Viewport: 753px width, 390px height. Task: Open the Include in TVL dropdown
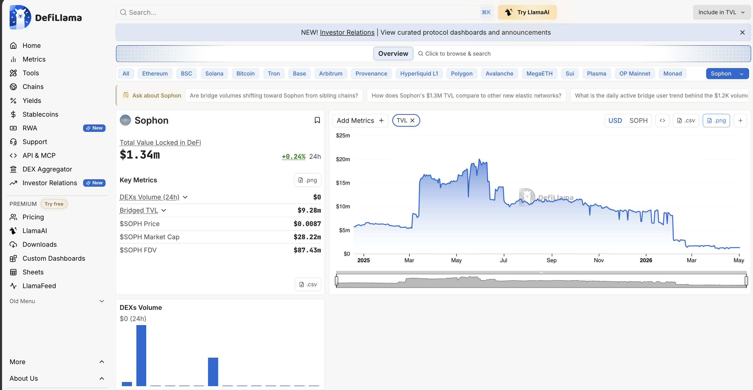click(721, 12)
